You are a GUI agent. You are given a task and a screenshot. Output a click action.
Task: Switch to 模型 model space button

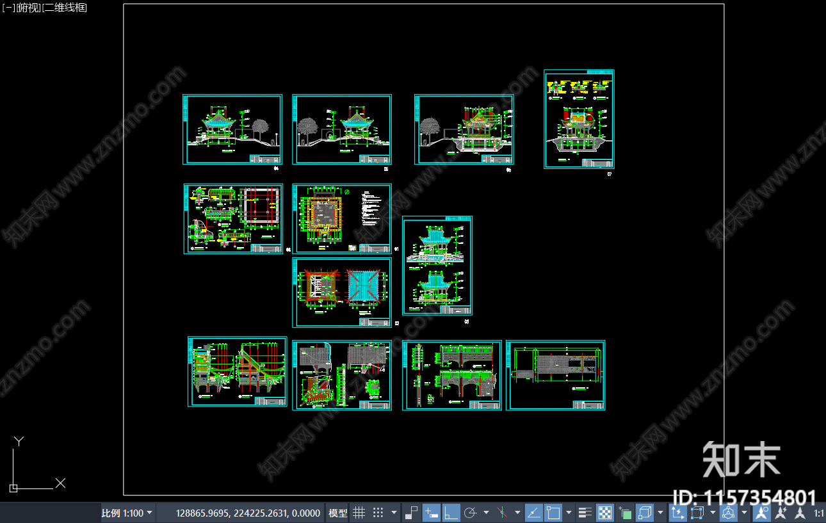[x=337, y=513]
